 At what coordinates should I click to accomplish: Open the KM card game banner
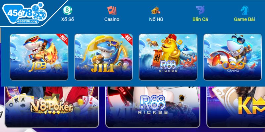(x=236, y=107)
